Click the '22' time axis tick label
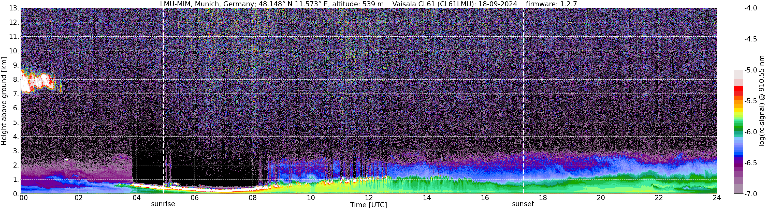 [659, 198]
